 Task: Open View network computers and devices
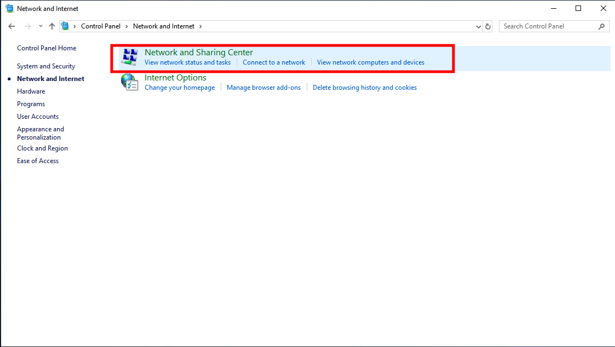pos(371,62)
